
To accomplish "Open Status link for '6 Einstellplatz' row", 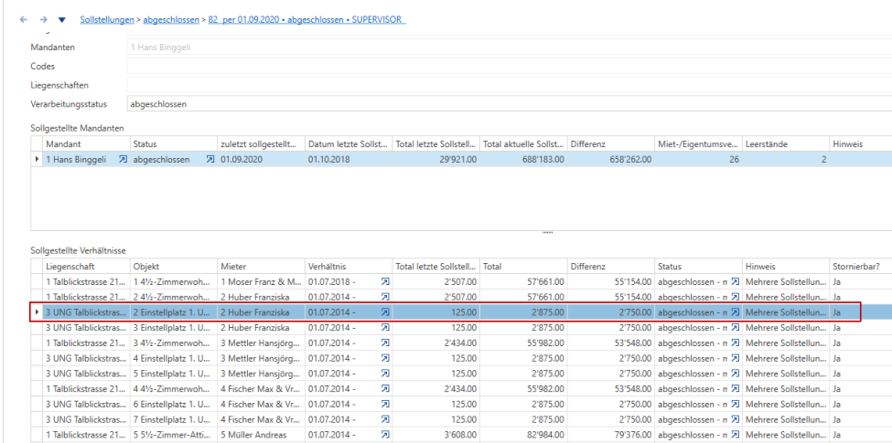I will pyautogui.click(x=735, y=404).
